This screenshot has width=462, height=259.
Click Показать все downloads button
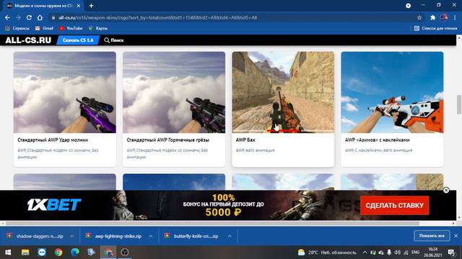(x=432, y=236)
